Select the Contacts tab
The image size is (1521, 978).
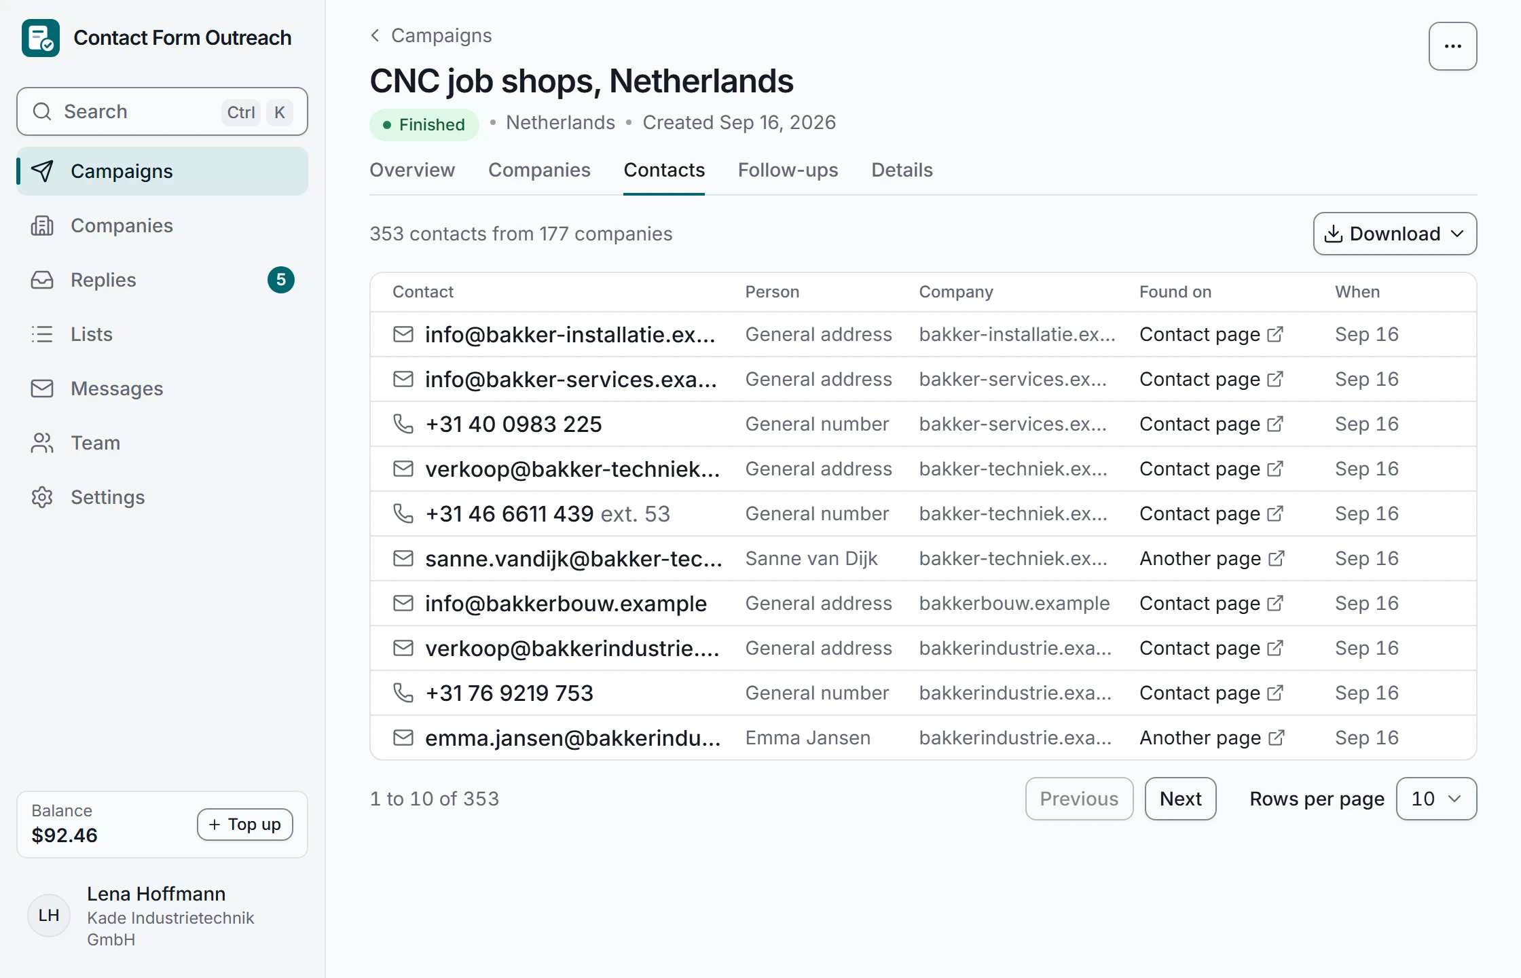pyautogui.click(x=664, y=170)
